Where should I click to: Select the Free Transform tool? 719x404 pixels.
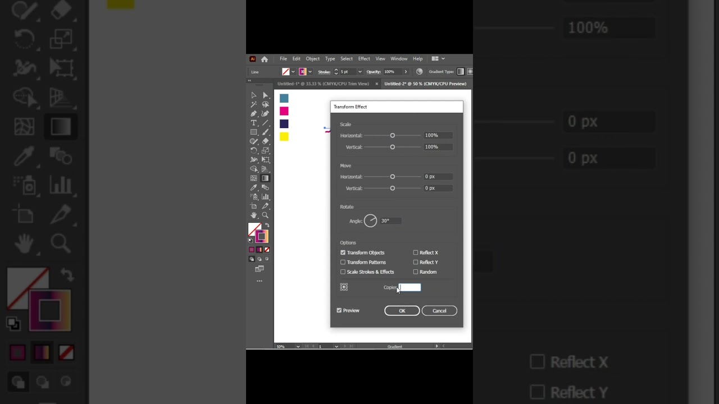[x=265, y=160]
